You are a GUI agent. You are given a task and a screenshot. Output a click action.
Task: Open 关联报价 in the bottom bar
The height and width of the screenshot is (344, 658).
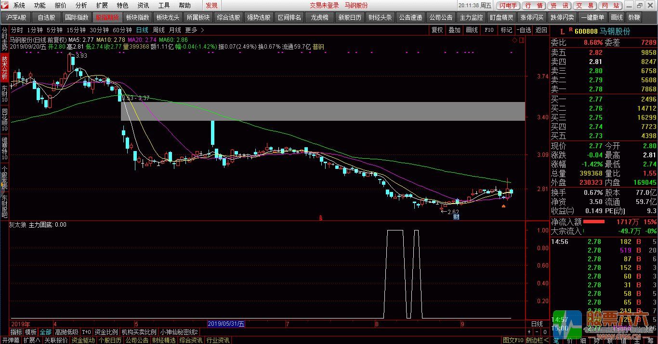click(x=56, y=340)
